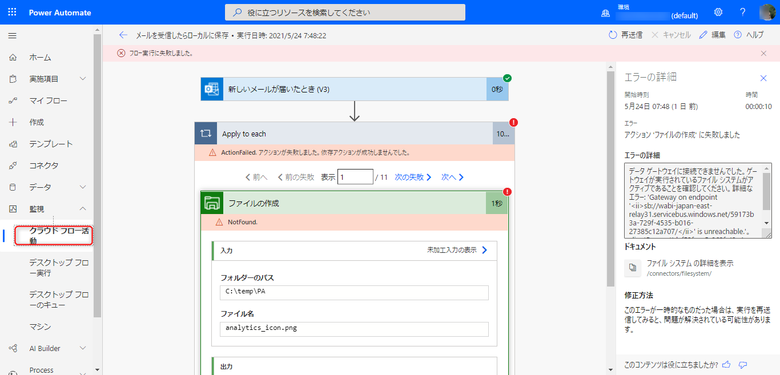This screenshot has height=375, width=780.
Task: Click the sidebar scrollbar down arrow
Action: [x=98, y=370]
